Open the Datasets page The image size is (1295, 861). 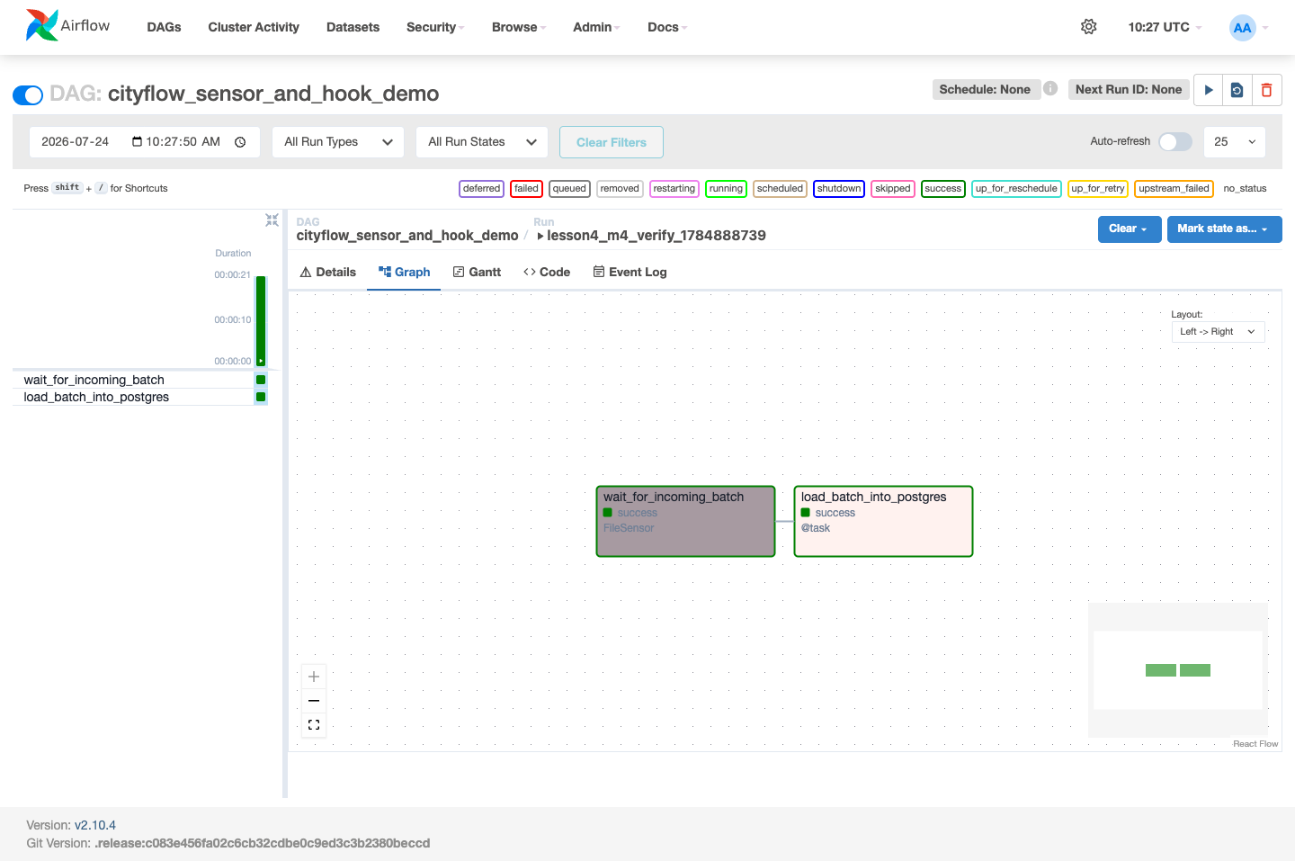pos(353,27)
